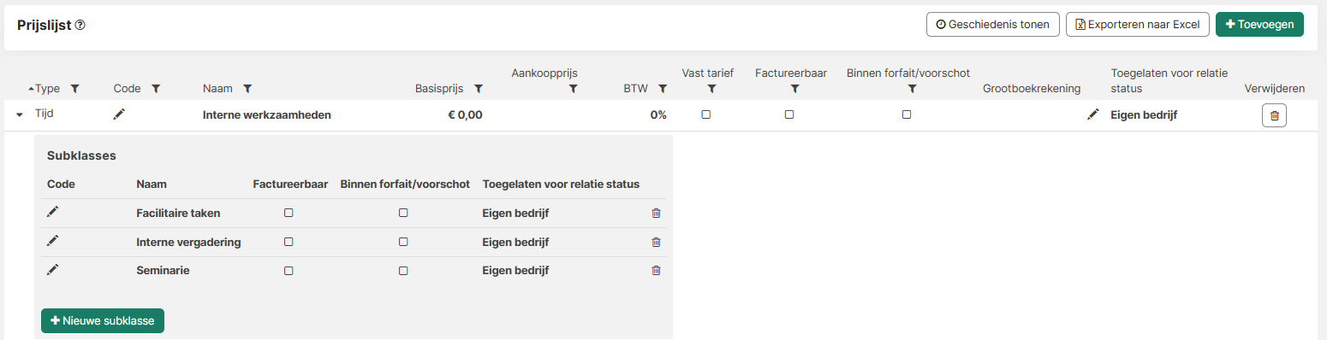
Task: Open the Aankoopprijs filter dropdown
Action: tap(574, 88)
